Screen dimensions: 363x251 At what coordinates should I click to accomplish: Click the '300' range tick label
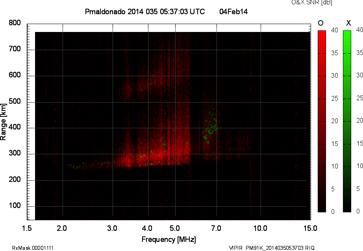coord(15,153)
